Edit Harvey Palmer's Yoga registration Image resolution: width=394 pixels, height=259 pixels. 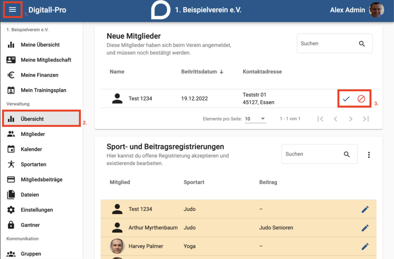[365, 246]
